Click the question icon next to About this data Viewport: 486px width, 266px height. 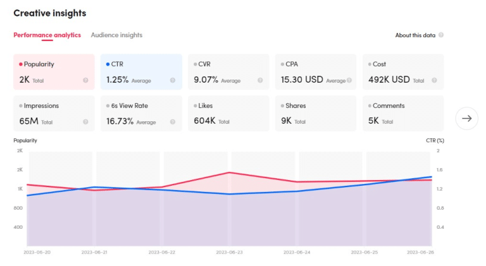441,35
